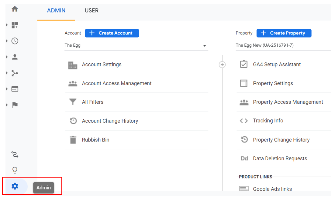Click the Account Change History clock icon
This screenshot has height=200, width=335.
click(x=73, y=121)
